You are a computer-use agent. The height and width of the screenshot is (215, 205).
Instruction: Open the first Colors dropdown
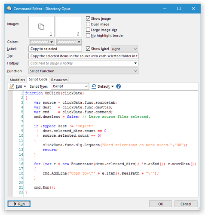41,42
